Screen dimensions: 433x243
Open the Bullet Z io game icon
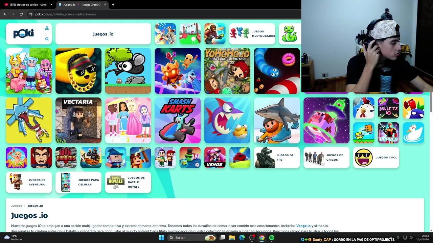click(x=388, y=108)
